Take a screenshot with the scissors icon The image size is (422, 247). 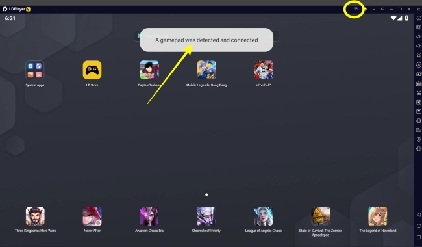pyautogui.click(x=419, y=93)
